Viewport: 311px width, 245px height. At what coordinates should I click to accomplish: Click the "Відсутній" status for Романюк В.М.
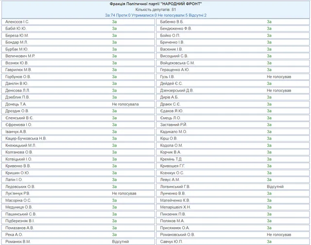120,241
